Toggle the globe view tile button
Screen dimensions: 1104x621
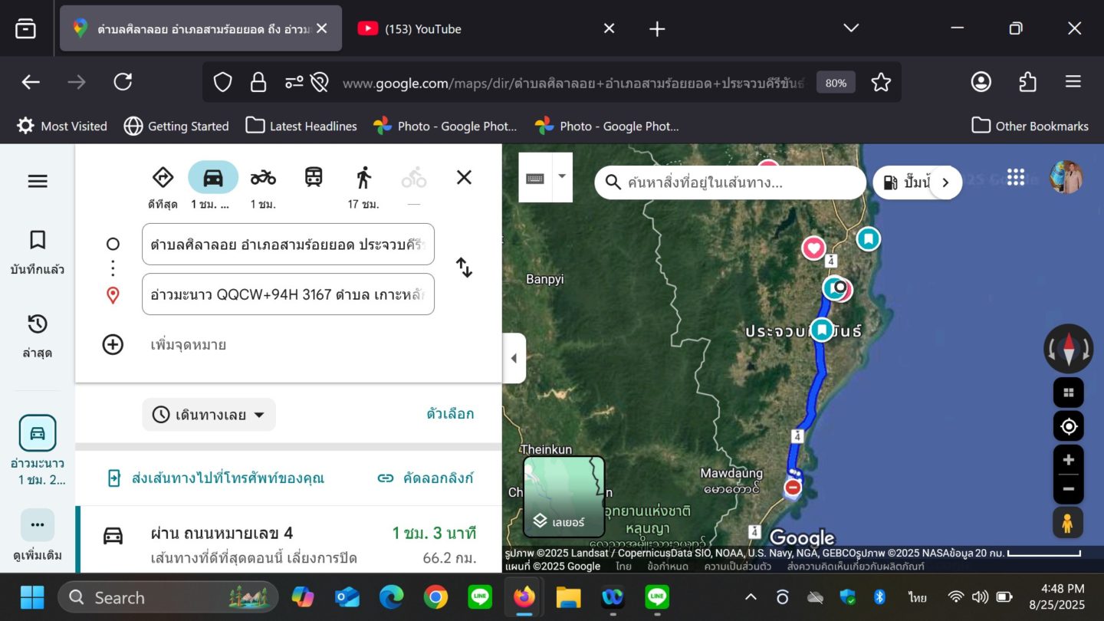point(1068,393)
